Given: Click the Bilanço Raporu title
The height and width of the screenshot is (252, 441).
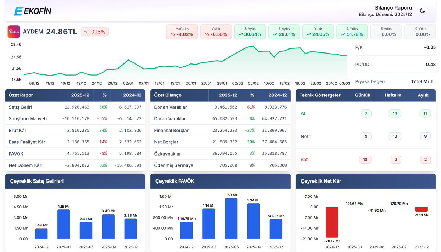Looking at the screenshot, I should [x=393, y=8].
